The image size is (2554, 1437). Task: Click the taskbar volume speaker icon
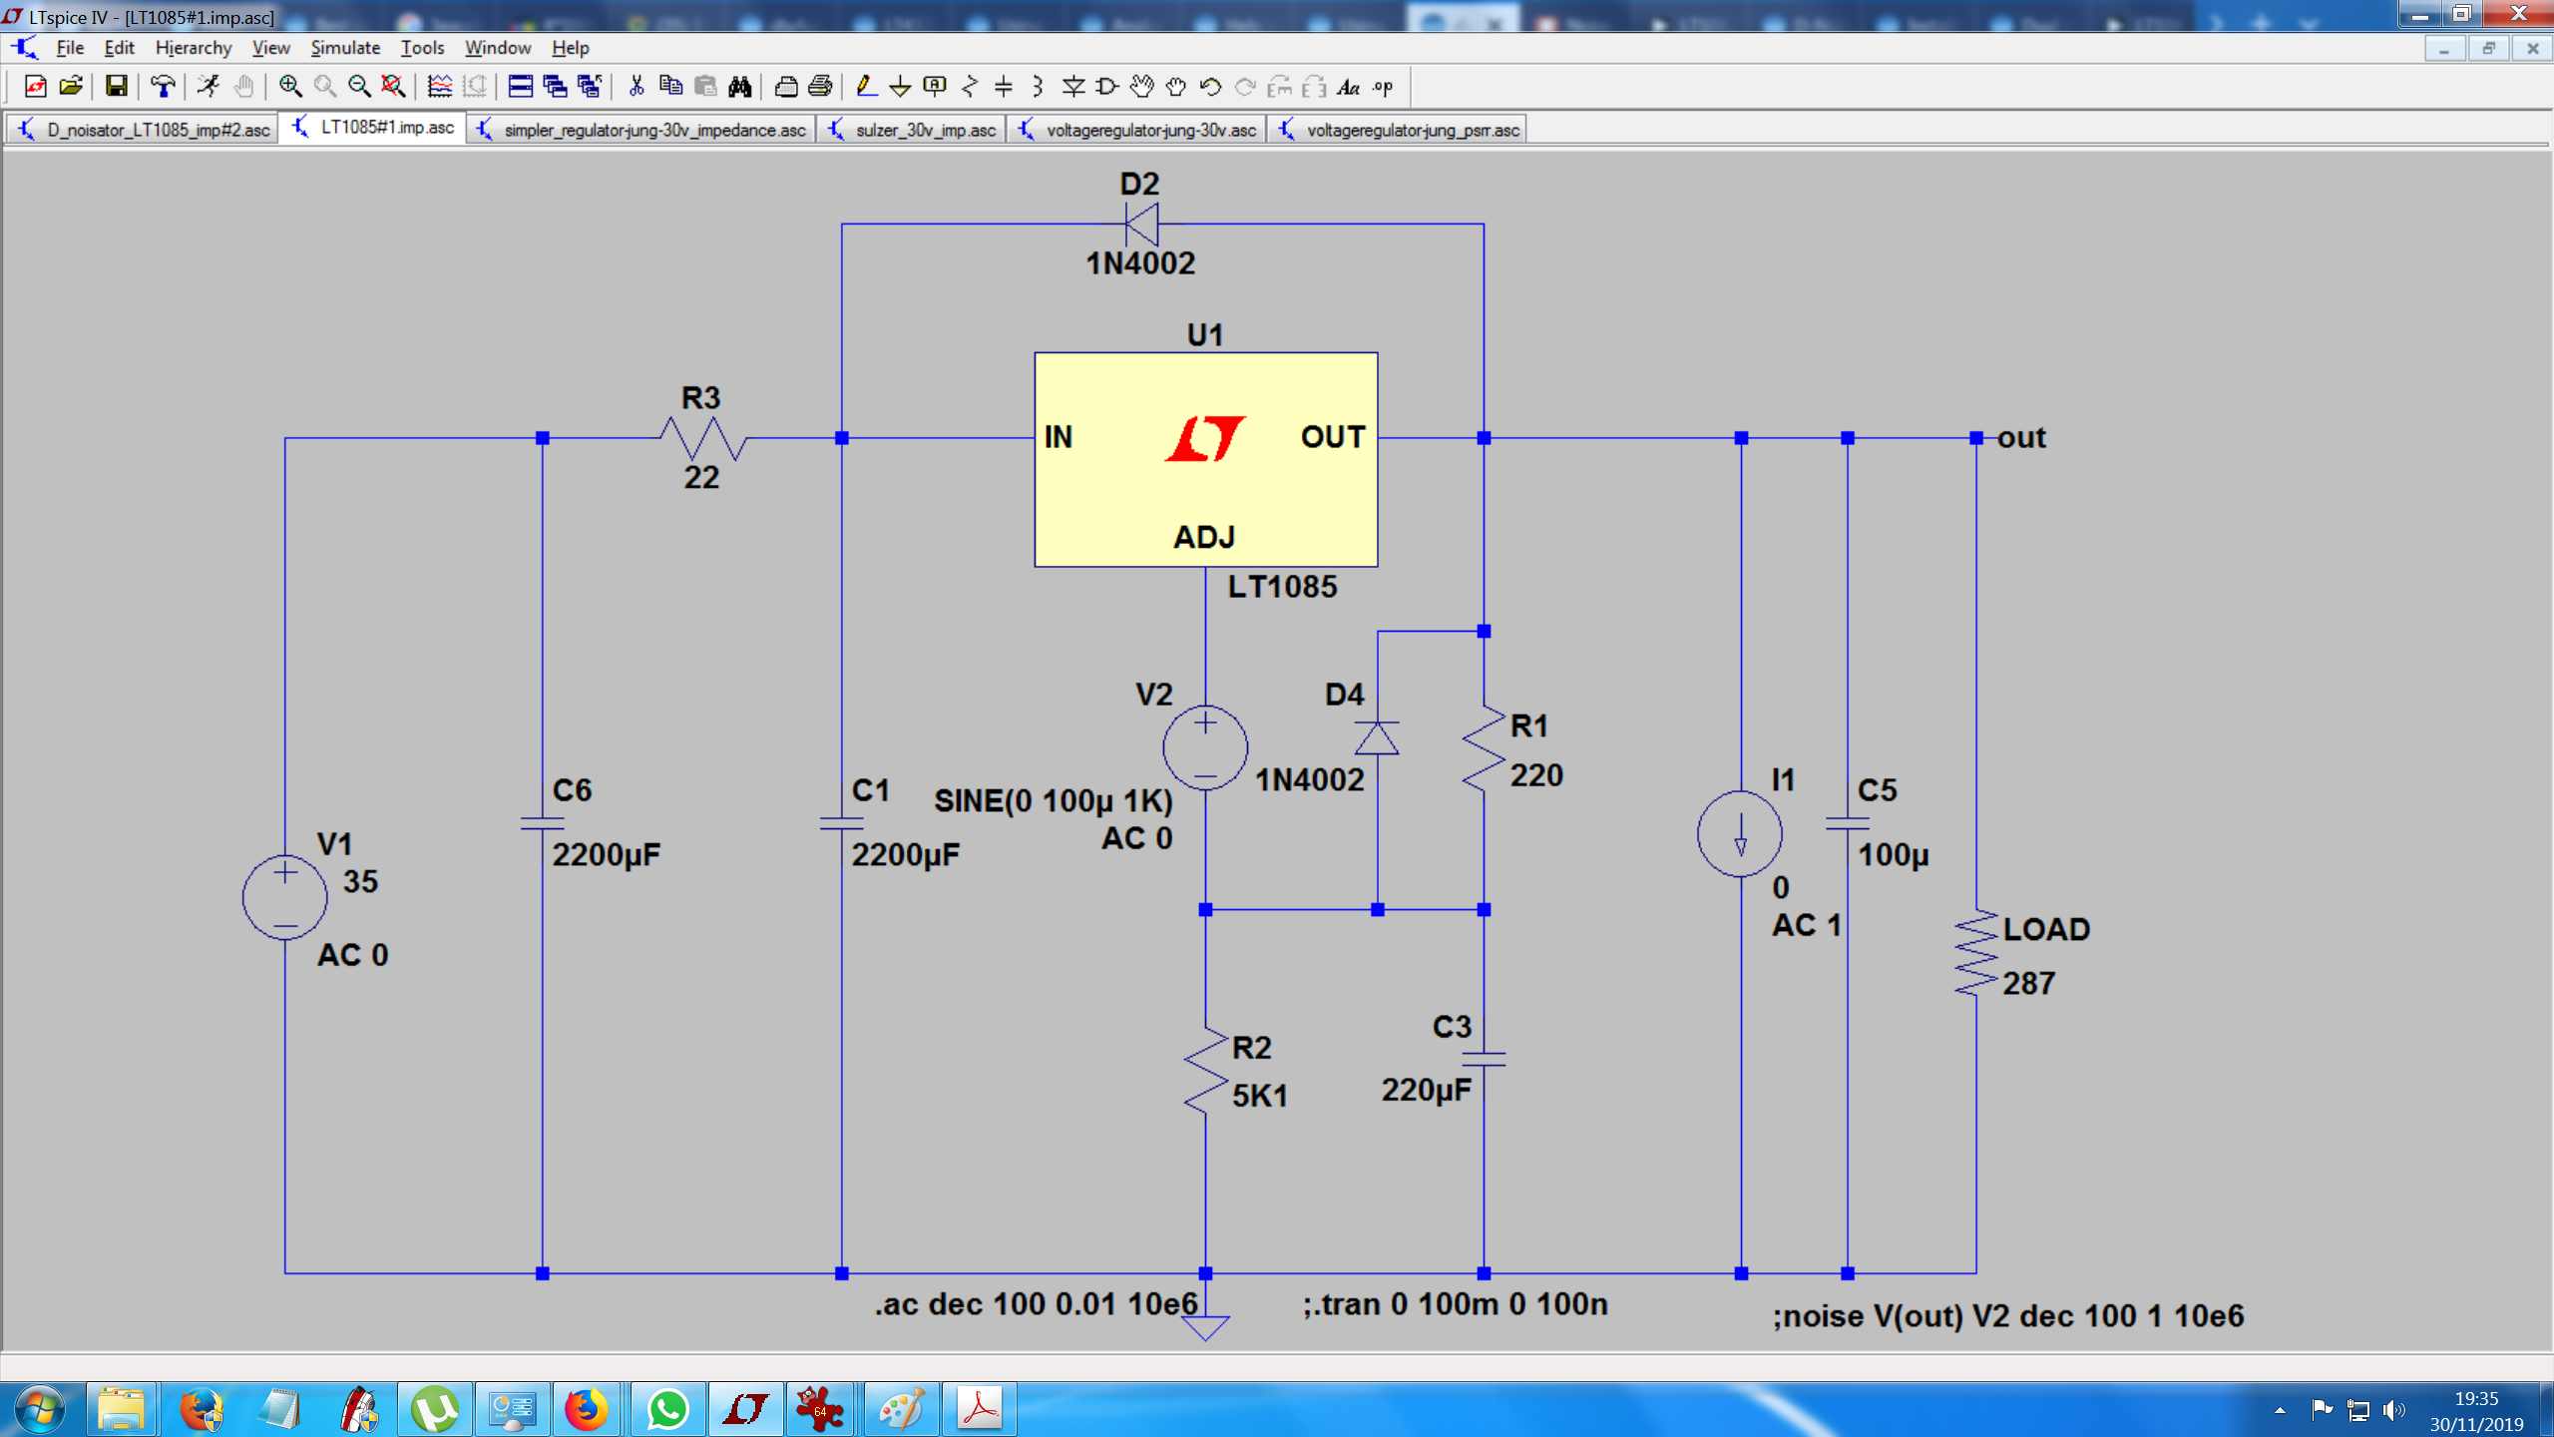[x=2393, y=1410]
